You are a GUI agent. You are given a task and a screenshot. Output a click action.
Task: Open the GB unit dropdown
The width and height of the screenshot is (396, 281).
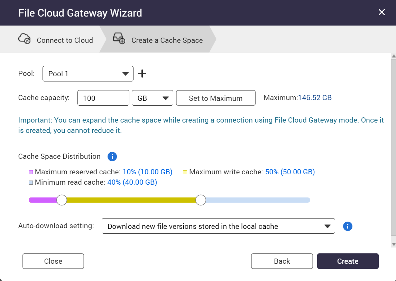pos(153,98)
